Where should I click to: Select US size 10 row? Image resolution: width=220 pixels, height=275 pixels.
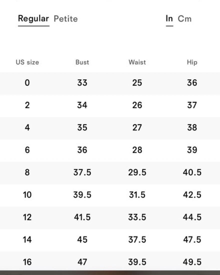[x=110, y=195]
